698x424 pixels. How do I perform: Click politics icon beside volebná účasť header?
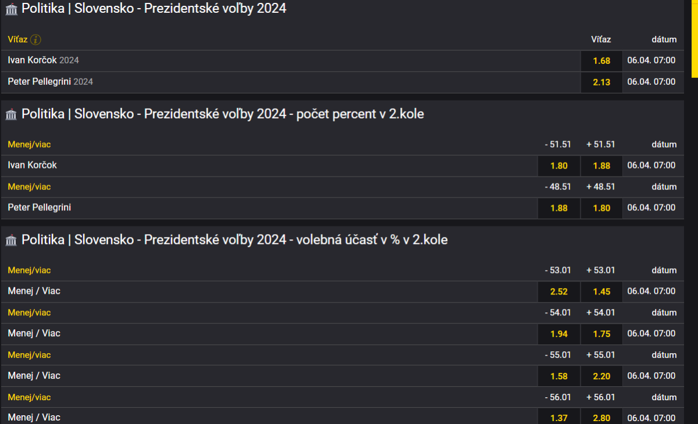pyautogui.click(x=11, y=240)
